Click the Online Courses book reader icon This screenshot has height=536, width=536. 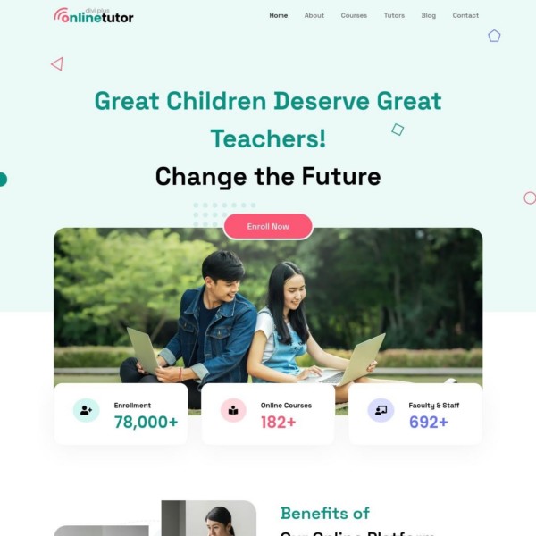[x=233, y=410]
